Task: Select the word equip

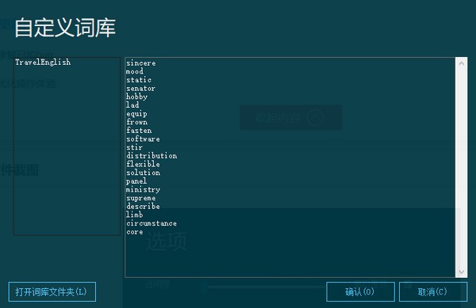Action: (136, 113)
